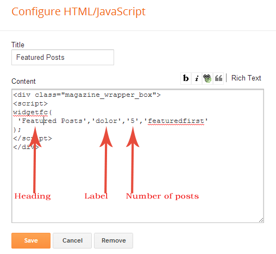Click the '<script>' line in code

[x=30, y=103]
